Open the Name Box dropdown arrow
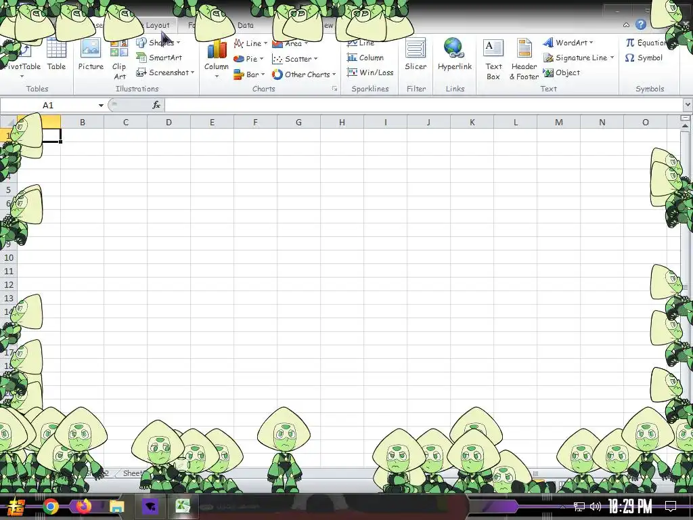The width and height of the screenshot is (693, 520). tap(101, 105)
